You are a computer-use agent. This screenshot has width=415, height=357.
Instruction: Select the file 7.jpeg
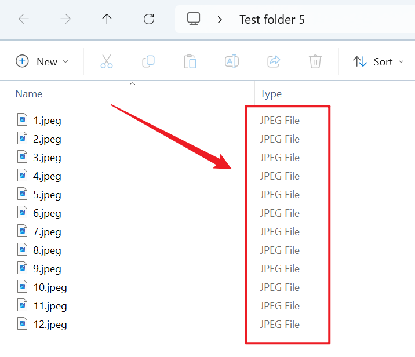(46, 232)
